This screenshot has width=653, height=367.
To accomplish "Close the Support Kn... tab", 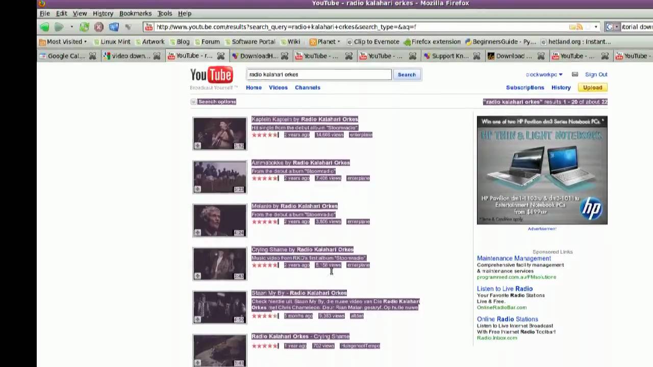I will click(x=476, y=56).
